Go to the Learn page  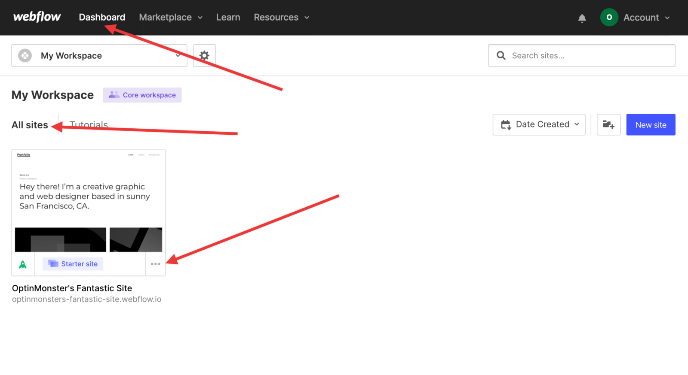pyautogui.click(x=228, y=17)
